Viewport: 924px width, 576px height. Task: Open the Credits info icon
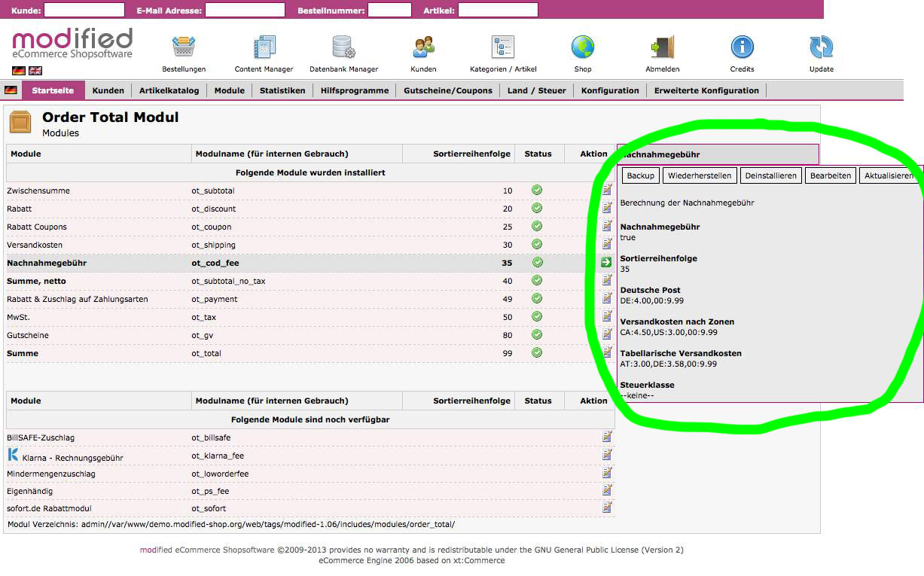742,47
